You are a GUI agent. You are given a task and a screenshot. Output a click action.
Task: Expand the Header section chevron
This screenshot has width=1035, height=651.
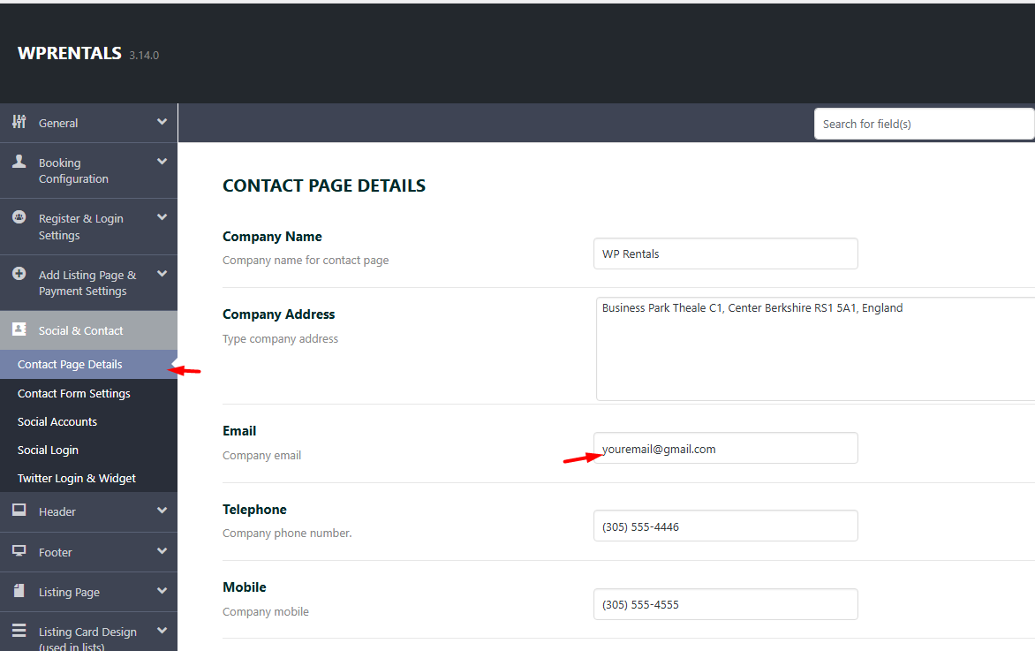[x=162, y=511]
